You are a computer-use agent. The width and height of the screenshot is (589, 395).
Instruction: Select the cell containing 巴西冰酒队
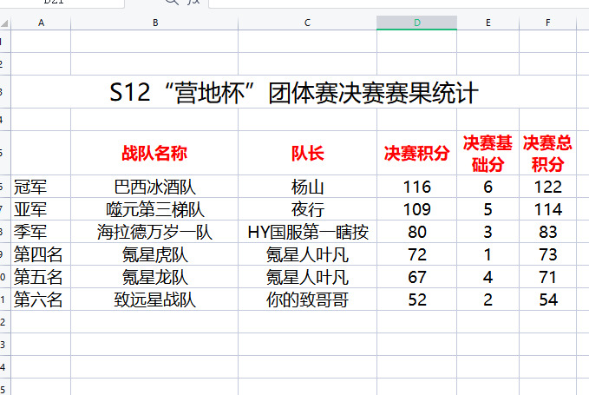154,187
